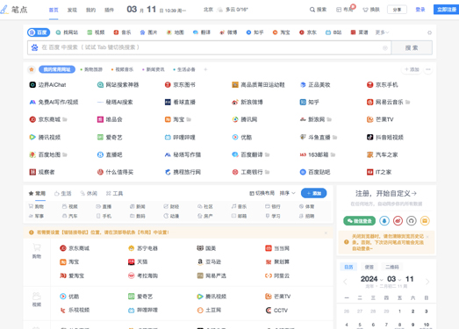Switch to the 二维码 widget tab

coord(392,267)
